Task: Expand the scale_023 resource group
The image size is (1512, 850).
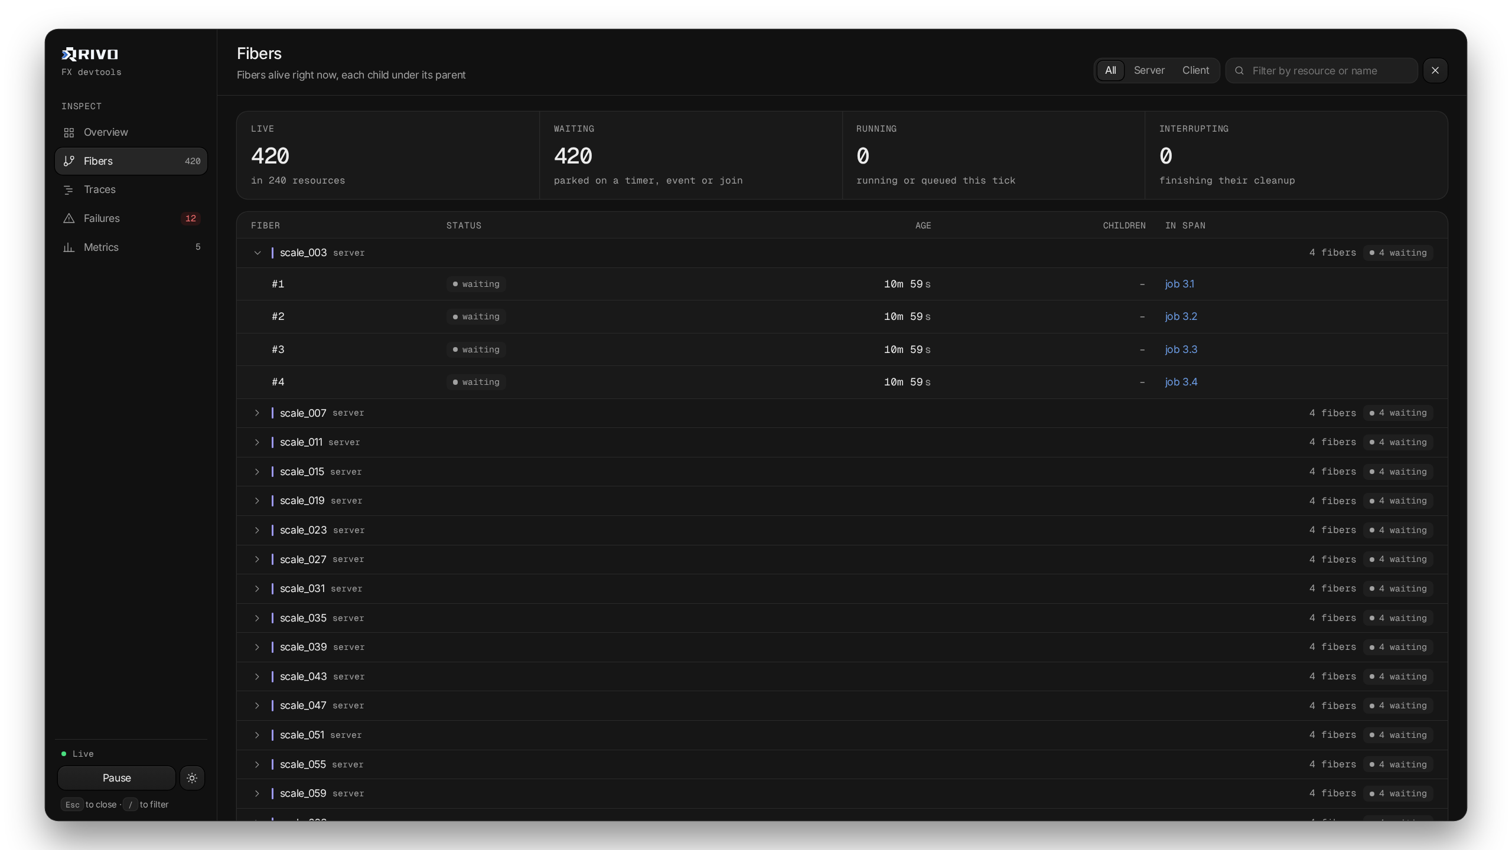Action: tap(258, 530)
